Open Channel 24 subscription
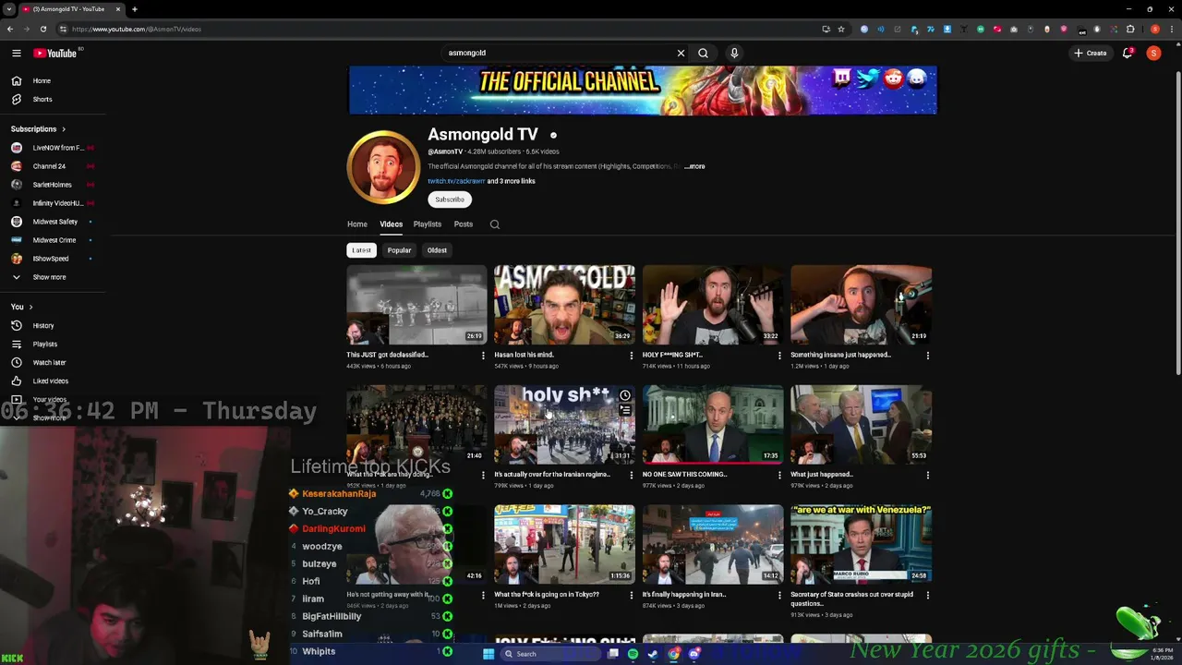Viewport: 1182px width, 665px height. 53,166
